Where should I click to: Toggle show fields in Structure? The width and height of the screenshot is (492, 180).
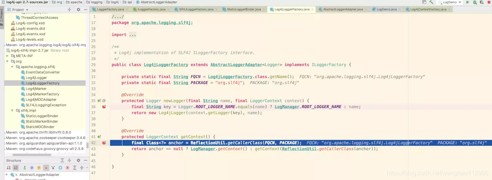coord(39,168)
